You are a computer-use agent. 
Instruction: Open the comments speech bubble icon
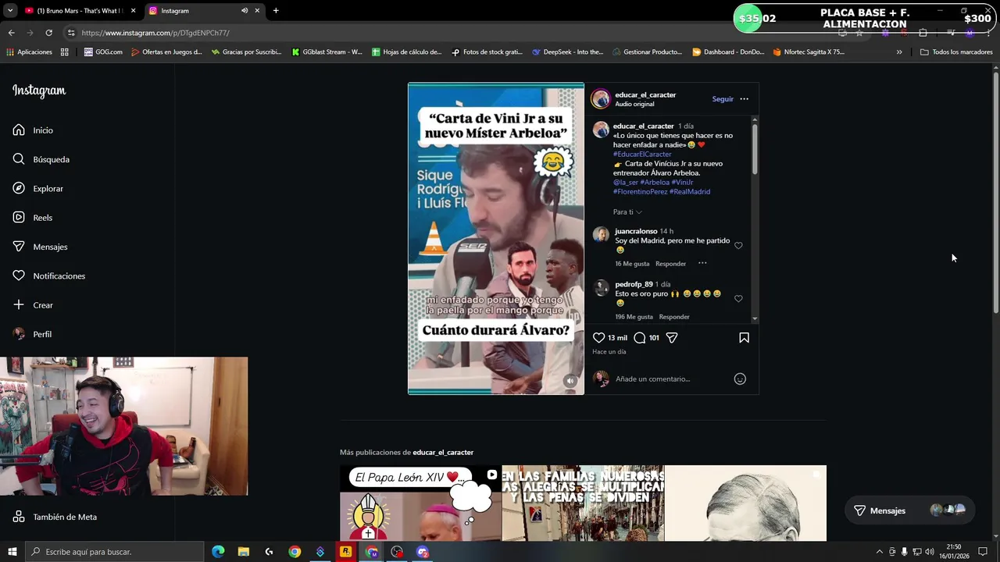[x=640, y=338]
